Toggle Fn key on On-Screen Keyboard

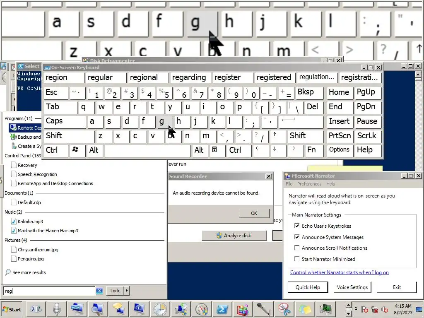313,150
